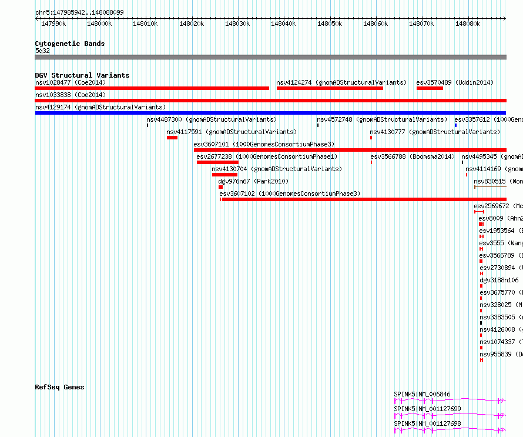Open esv3570489 (Uddin2014) variant label
Viewport: 523px width, 437px height.
pos(455,82)
